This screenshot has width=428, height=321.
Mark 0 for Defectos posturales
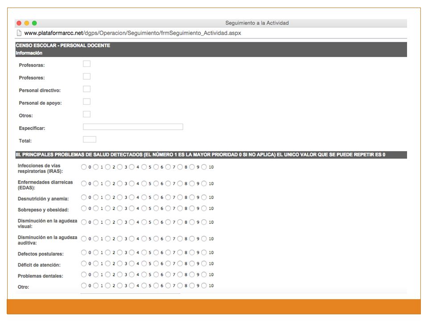(84, 252)
